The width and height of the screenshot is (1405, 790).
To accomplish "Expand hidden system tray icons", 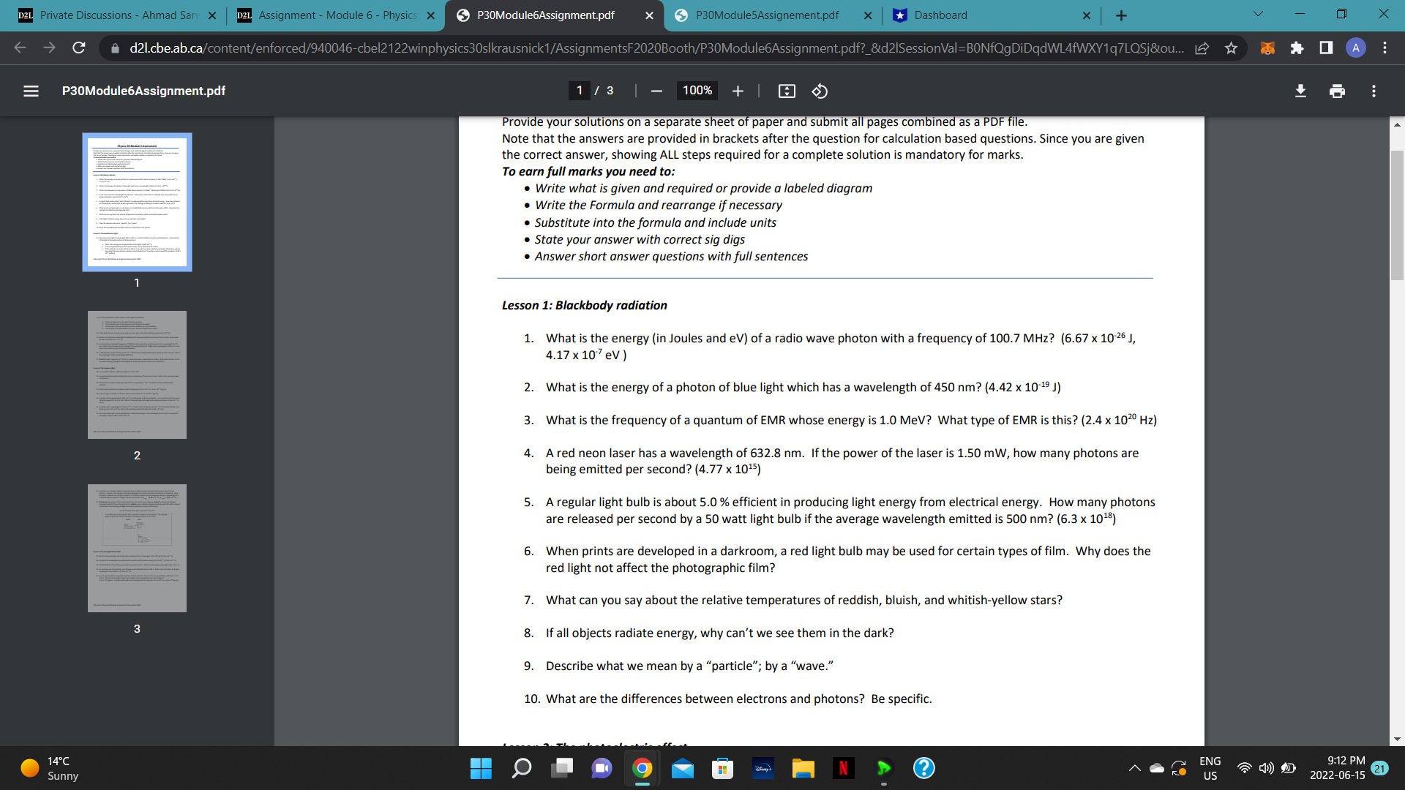I will click(x=1134, y=769).
